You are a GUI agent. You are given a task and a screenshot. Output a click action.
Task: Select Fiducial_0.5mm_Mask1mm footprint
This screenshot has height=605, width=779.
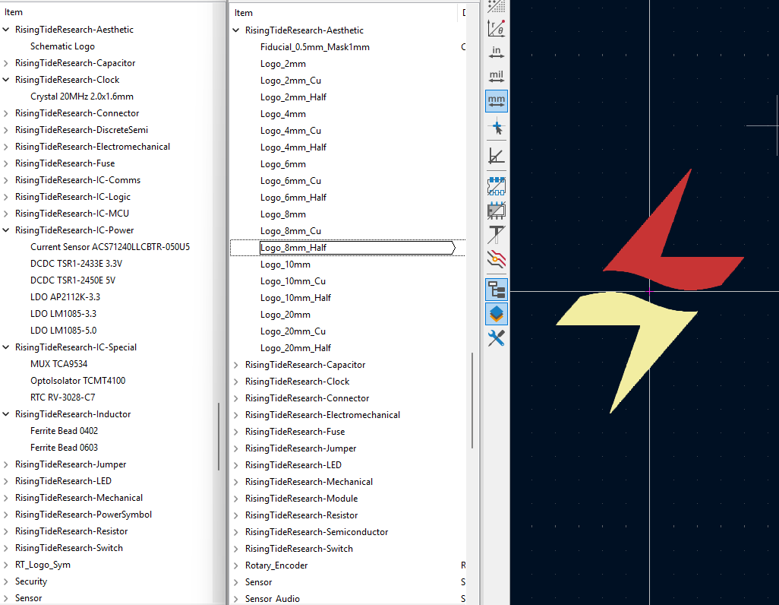pyautogui.click(x=315, y=47)
